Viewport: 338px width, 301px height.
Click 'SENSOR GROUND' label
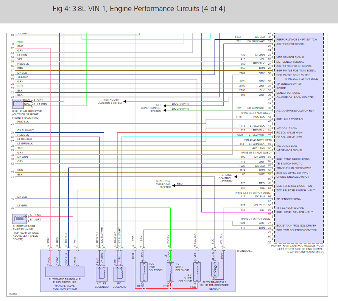pos(288,93)
